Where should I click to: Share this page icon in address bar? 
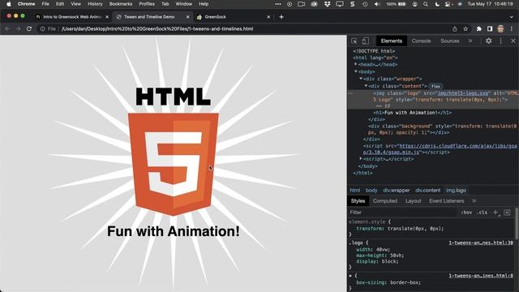(x=455, y=29)
